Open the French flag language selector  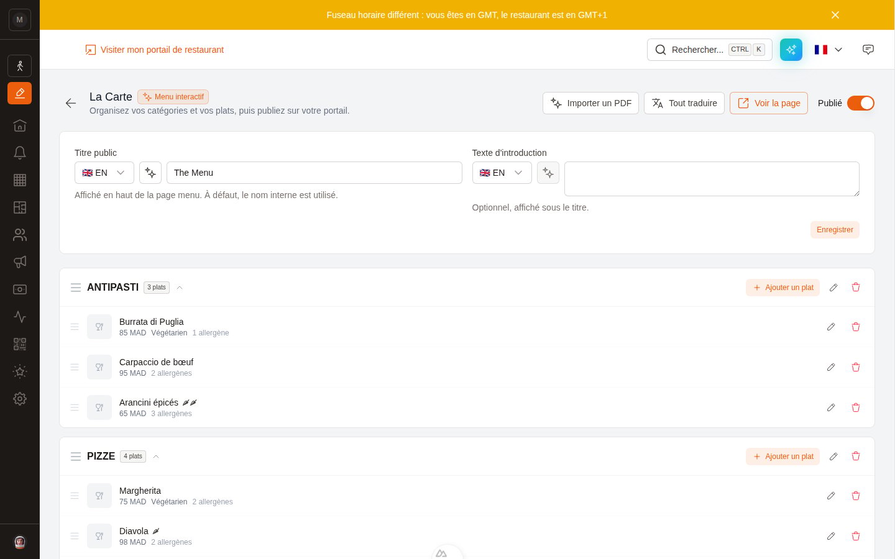(828, 50)
